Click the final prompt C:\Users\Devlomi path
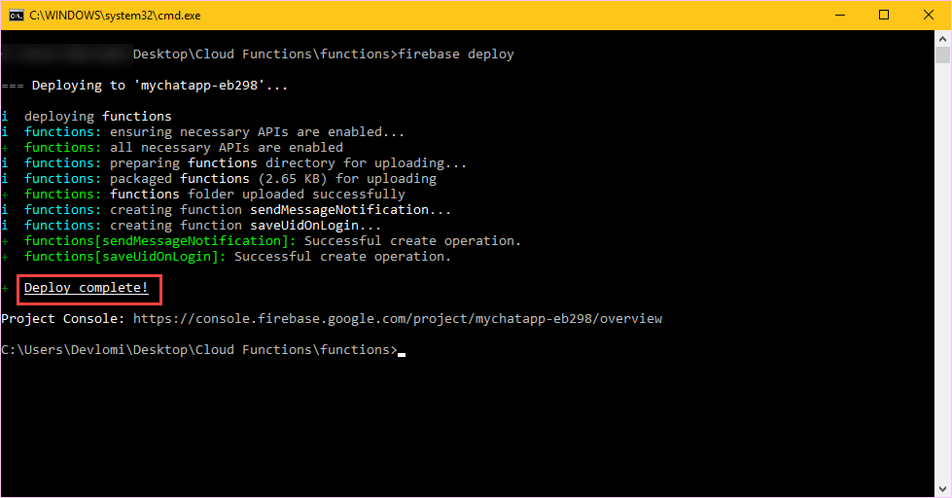Screen dimensions: 952x498 pos(199,350)
